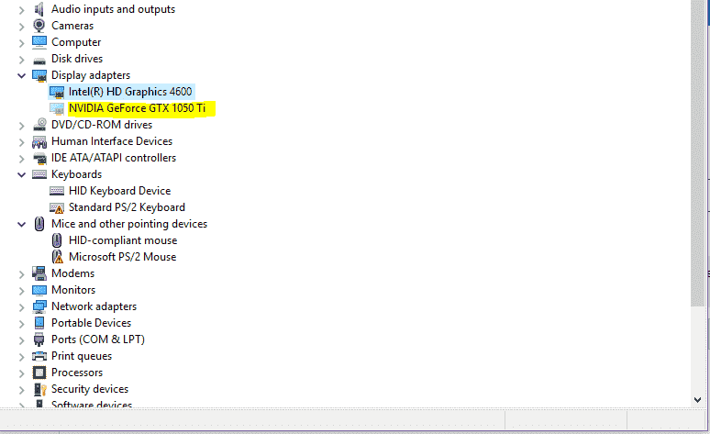Click the Cameras webcam icon

click(x=39, y=26)
